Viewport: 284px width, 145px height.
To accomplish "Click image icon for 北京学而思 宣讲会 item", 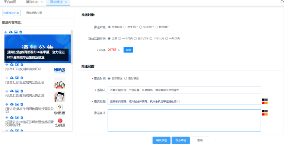I will [17, 104].
